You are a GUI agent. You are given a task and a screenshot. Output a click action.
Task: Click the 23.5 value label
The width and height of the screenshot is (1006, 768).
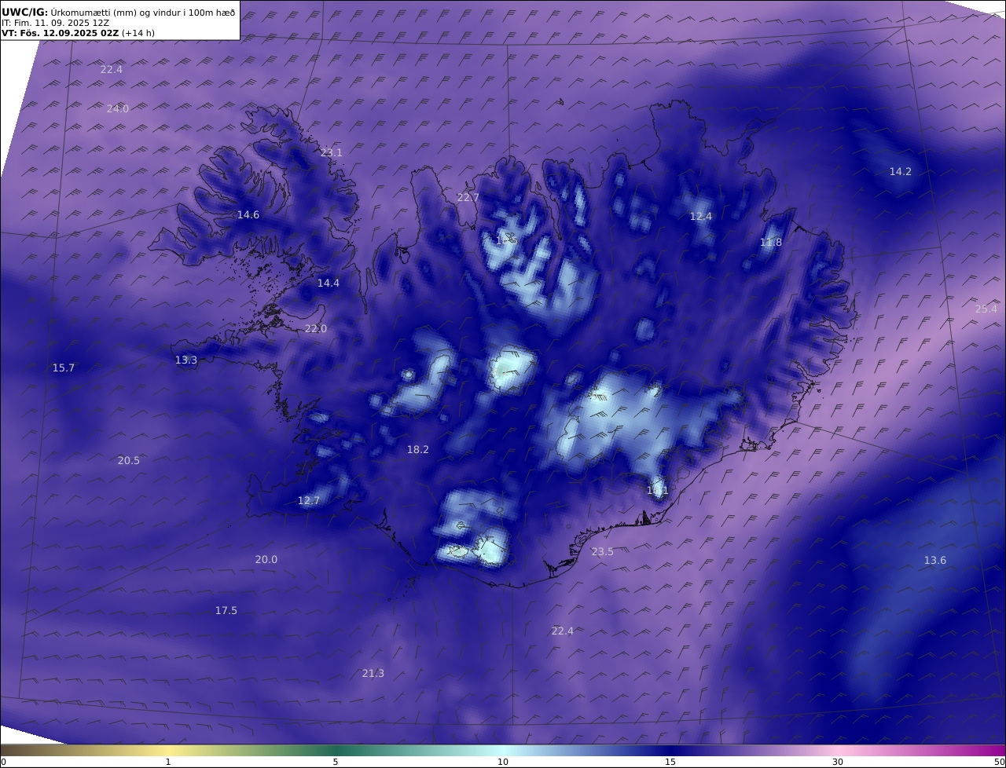tap(603, 551)
